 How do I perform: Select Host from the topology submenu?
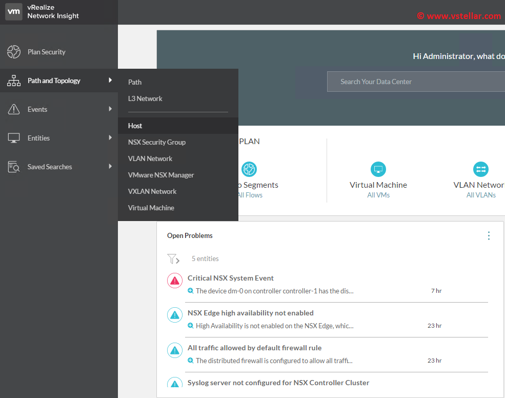[x=135, y=126]
